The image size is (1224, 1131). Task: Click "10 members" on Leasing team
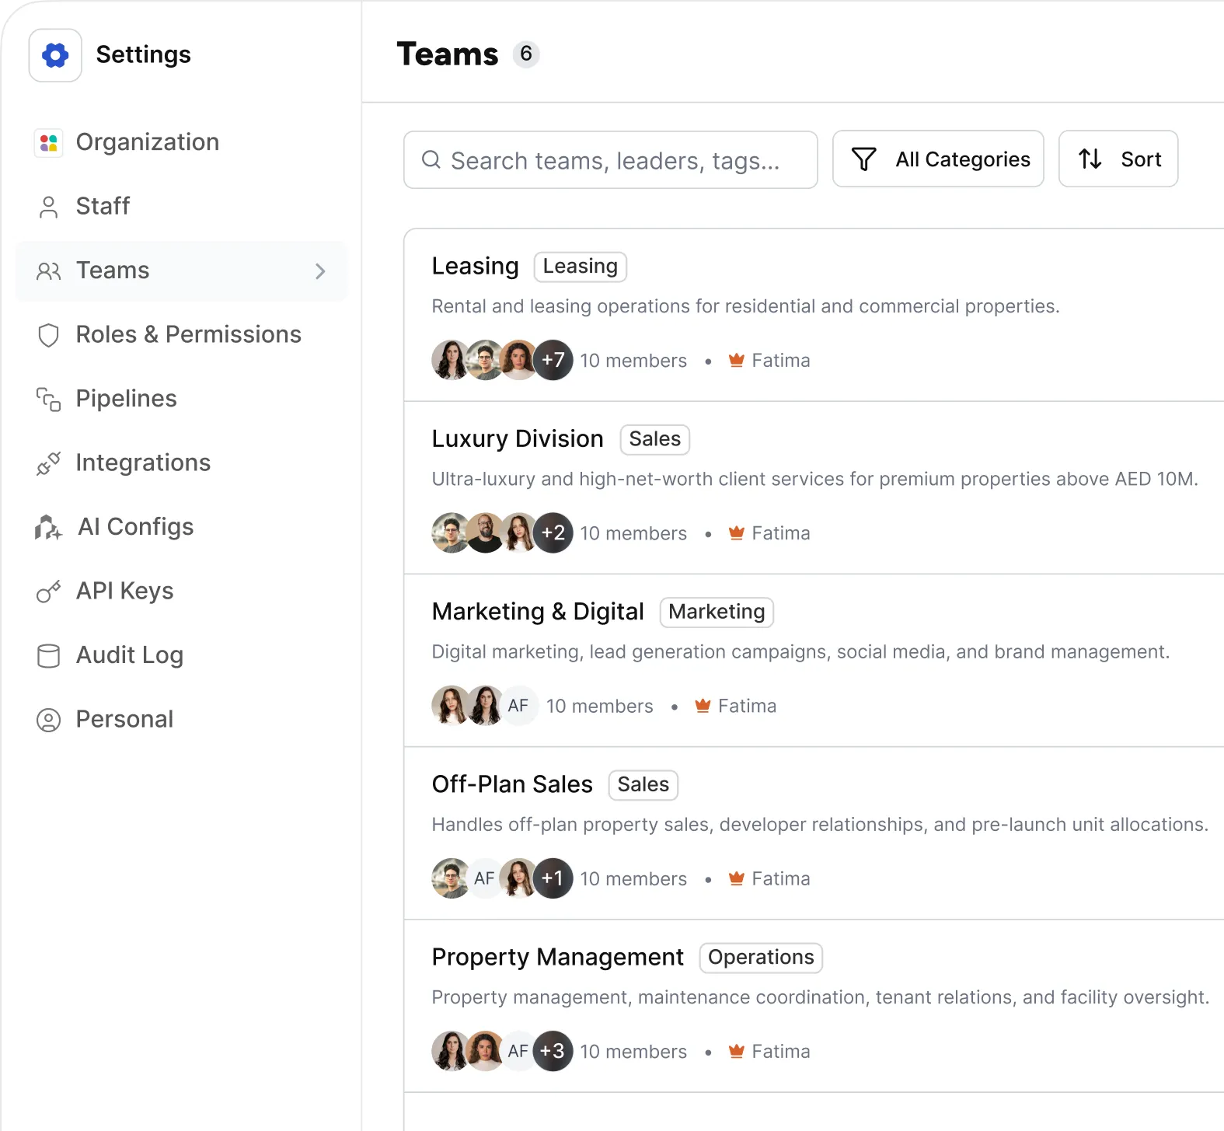tap(633, 361)
